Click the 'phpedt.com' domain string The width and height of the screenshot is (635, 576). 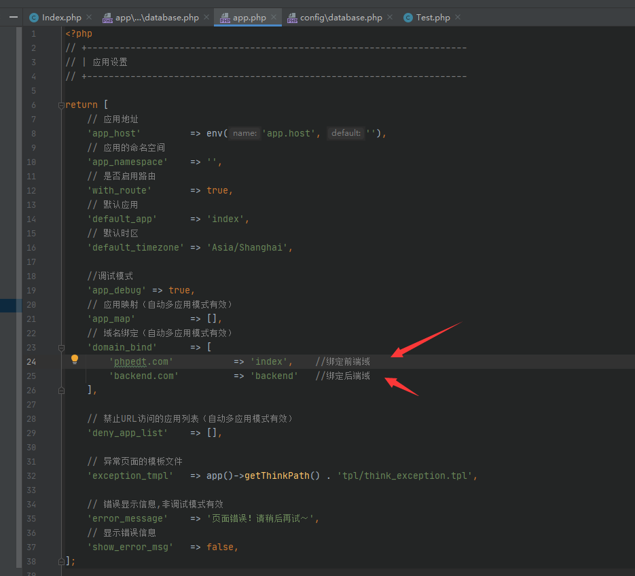[141, 362]
